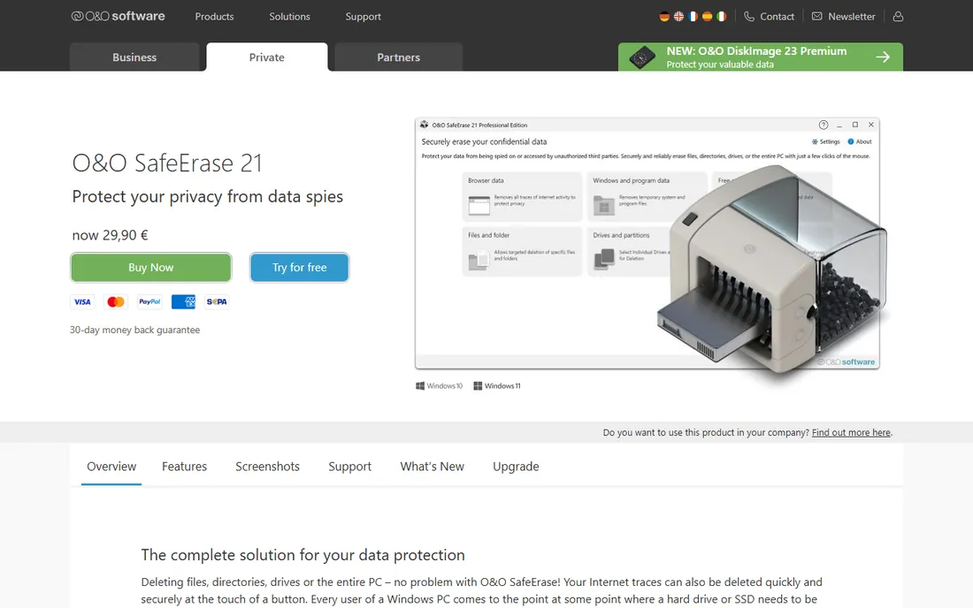The height and width of the screenshot is (608, 973).
Task: Choose the French flag language icon
Action: coord(693,17)
